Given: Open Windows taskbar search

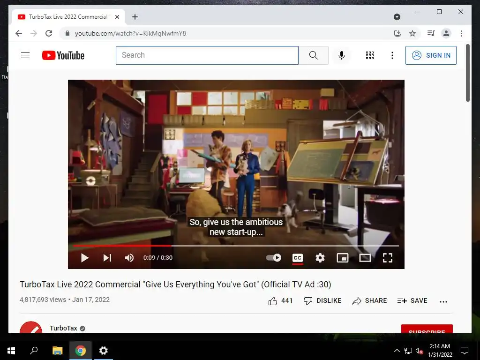Looking at the screenshot, I should 34,351.
